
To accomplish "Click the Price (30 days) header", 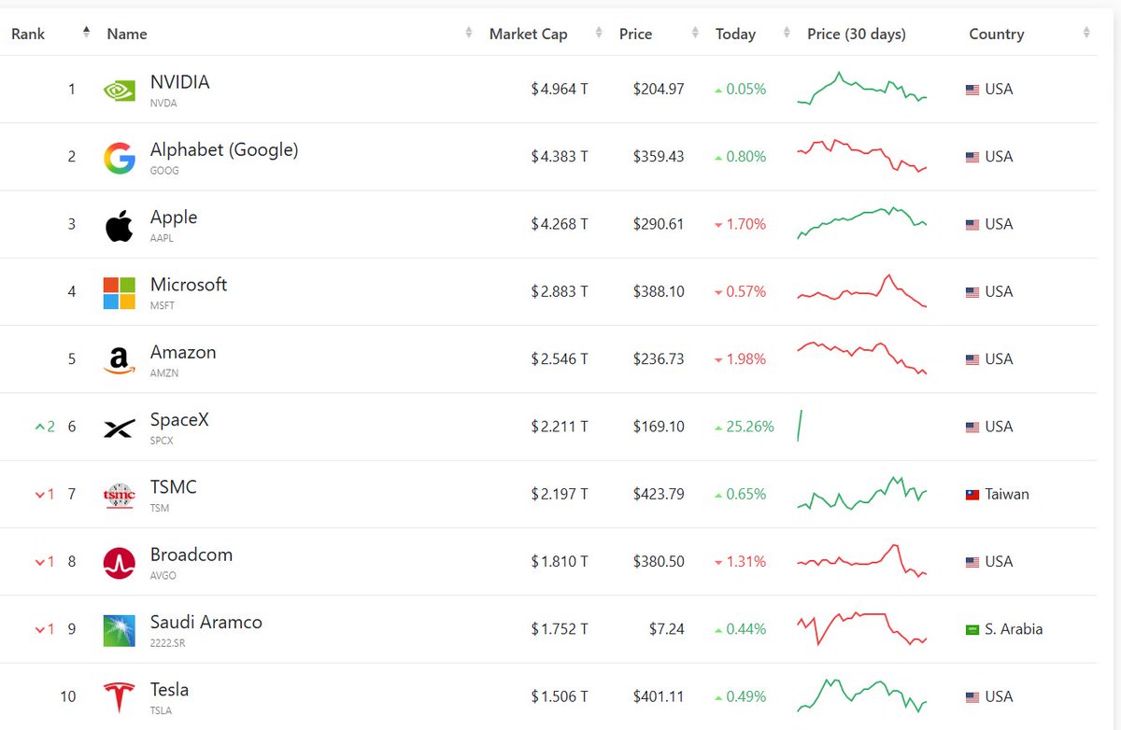I will [857, 34].
